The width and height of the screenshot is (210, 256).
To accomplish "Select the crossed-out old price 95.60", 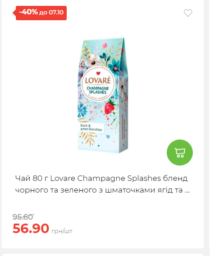I will click(x=23, y=217).
